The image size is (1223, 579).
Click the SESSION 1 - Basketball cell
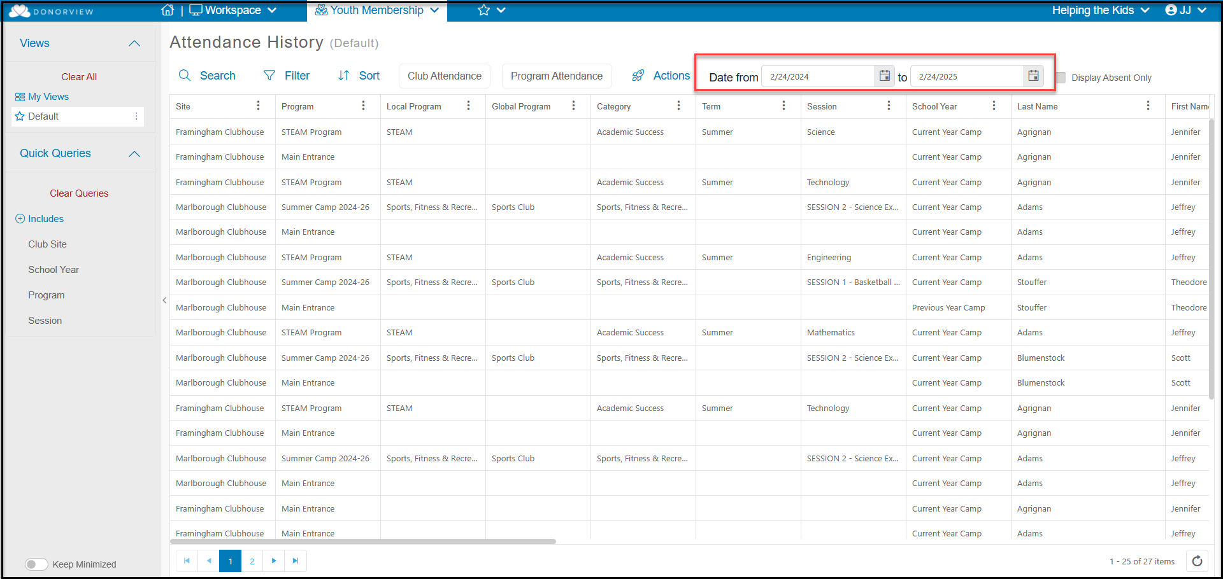[x=853, y=283]
